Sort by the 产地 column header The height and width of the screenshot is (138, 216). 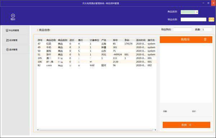[x=104, y=40]
